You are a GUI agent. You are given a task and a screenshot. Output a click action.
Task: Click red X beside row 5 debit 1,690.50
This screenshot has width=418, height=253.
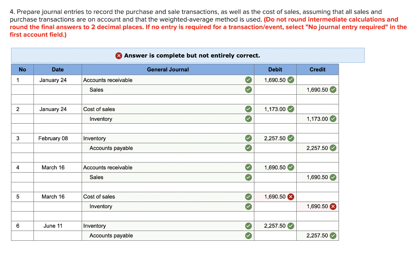point(291,197)
